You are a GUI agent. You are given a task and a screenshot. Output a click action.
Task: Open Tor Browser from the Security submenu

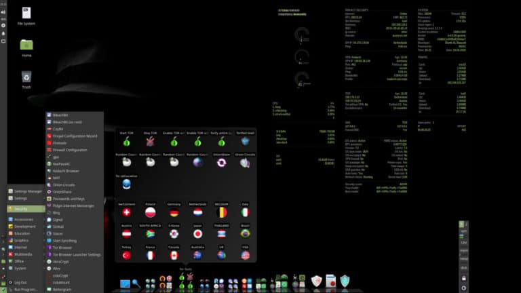[62, 248]
